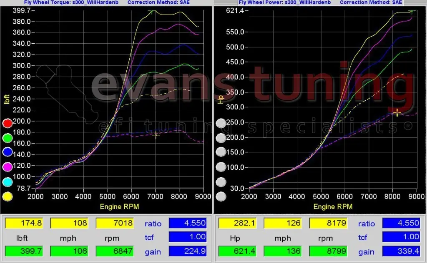Click the lbft unit label under torque readout
427x263 pixels.
coord(22,238)
